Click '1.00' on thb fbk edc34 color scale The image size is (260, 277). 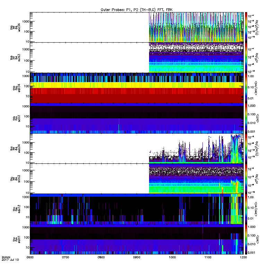(251, 76)
